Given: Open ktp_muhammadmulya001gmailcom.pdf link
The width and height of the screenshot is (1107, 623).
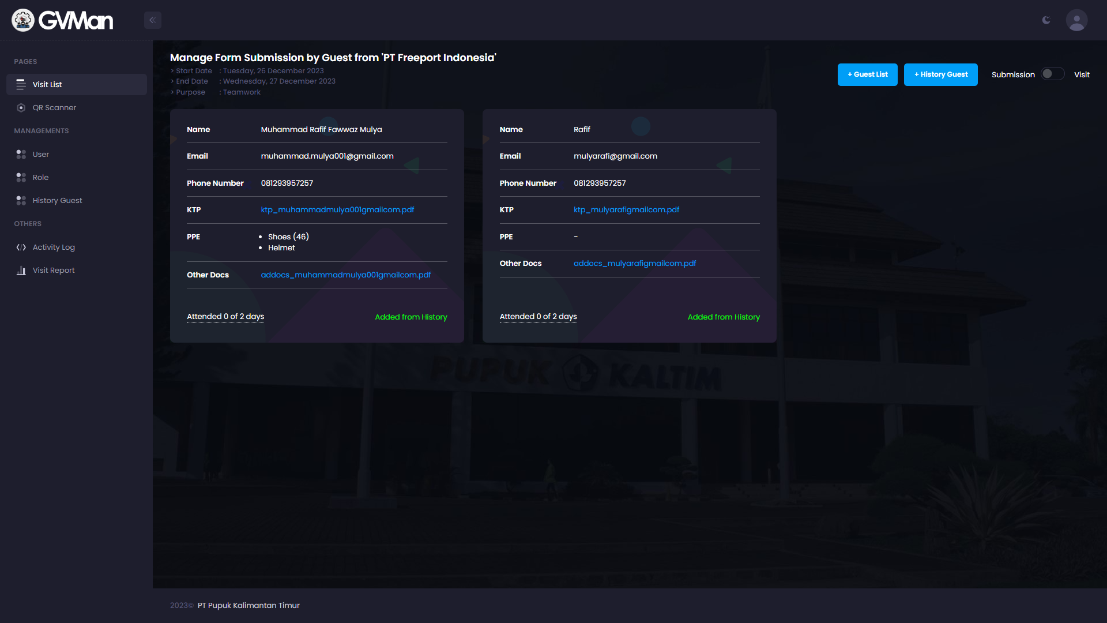Looking at the screenshot, I should pos(337,209).
